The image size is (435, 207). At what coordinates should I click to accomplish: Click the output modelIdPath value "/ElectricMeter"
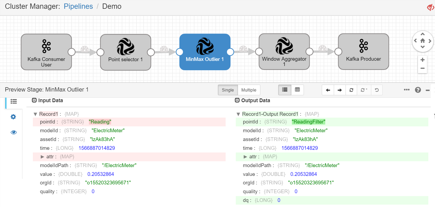(322, 165)
